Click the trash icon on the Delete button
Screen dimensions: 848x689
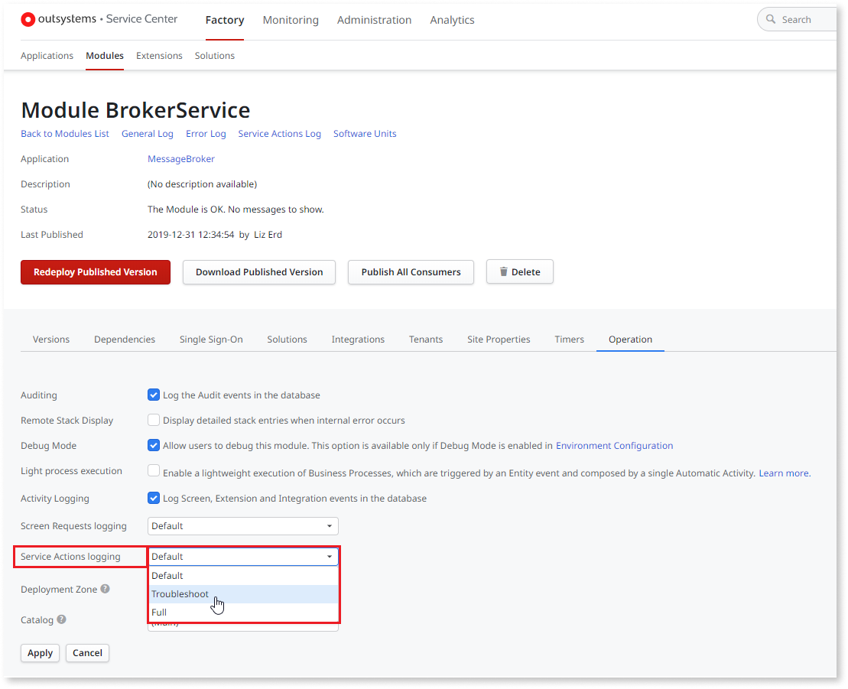[x=505, y=271]
